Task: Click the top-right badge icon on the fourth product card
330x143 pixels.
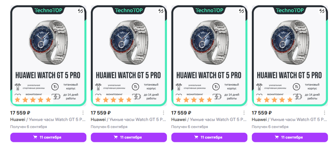Action: 322,11
